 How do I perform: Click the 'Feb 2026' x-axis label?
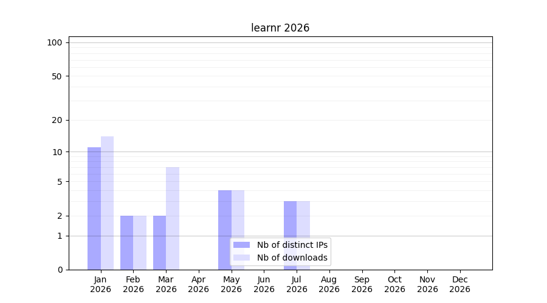coord(133,285)
